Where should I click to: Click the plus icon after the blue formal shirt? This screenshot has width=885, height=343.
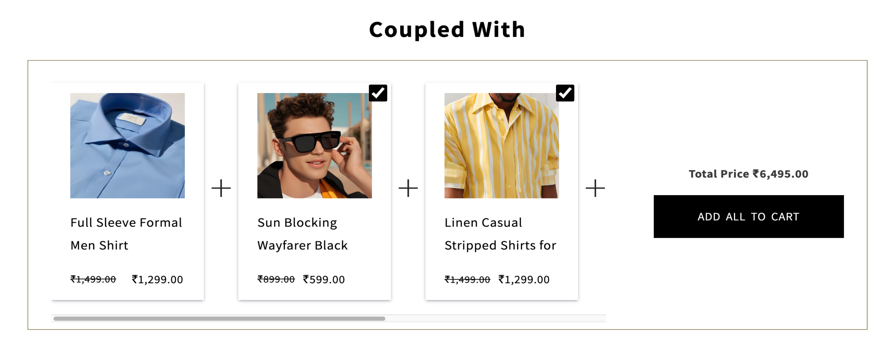click(221, 188)
